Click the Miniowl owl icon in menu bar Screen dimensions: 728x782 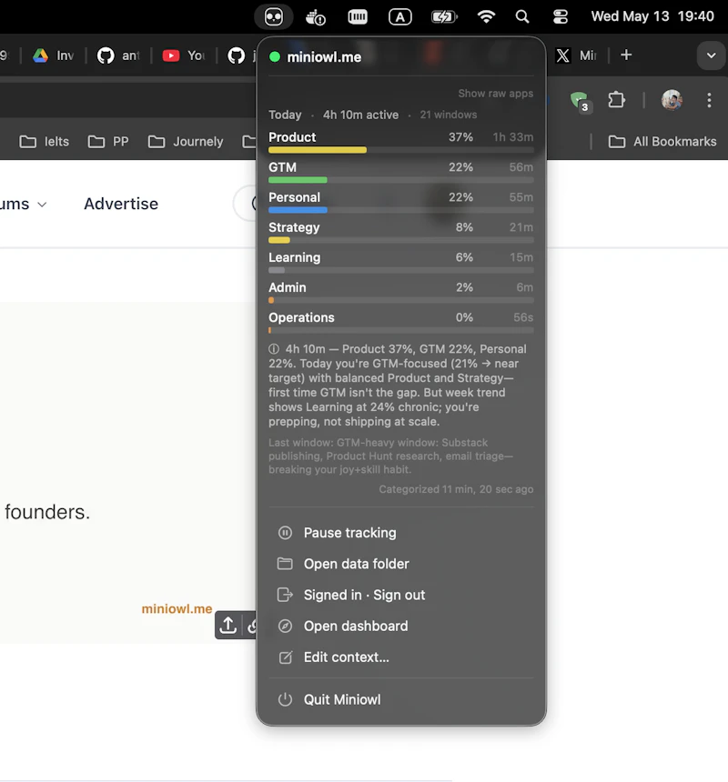[x=273, y=17]
